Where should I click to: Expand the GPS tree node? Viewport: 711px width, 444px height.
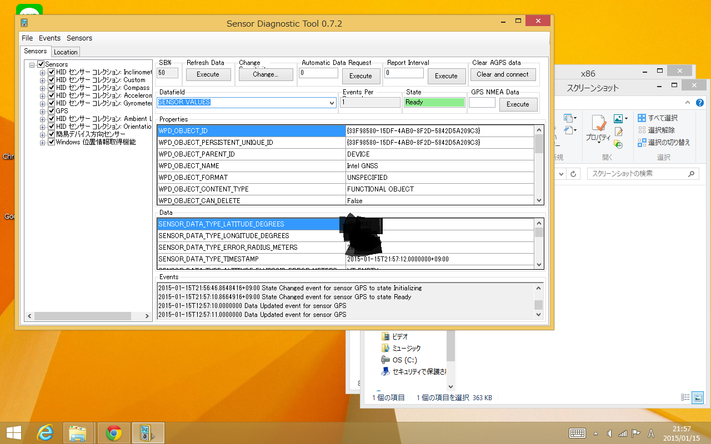point(43,111)
